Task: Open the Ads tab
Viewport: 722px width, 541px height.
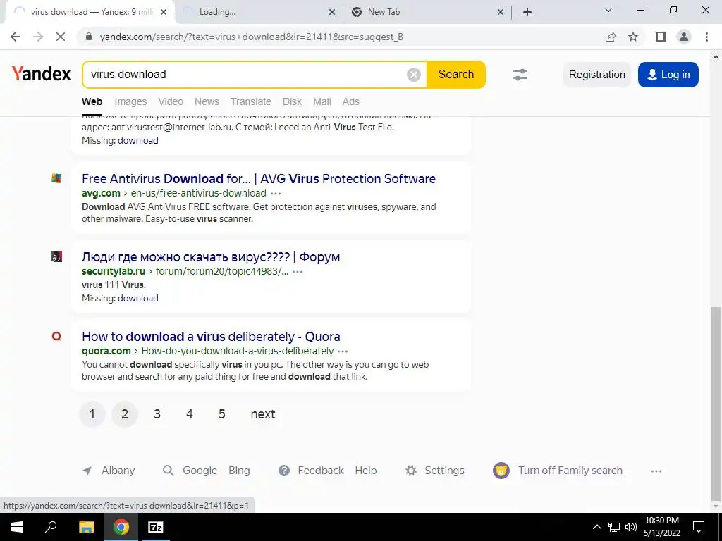Action: [x=351, y=101]
